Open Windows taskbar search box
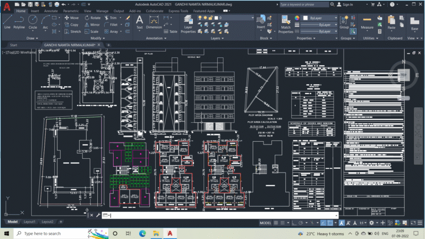This screenshot has height=239, width=425. 61,233
